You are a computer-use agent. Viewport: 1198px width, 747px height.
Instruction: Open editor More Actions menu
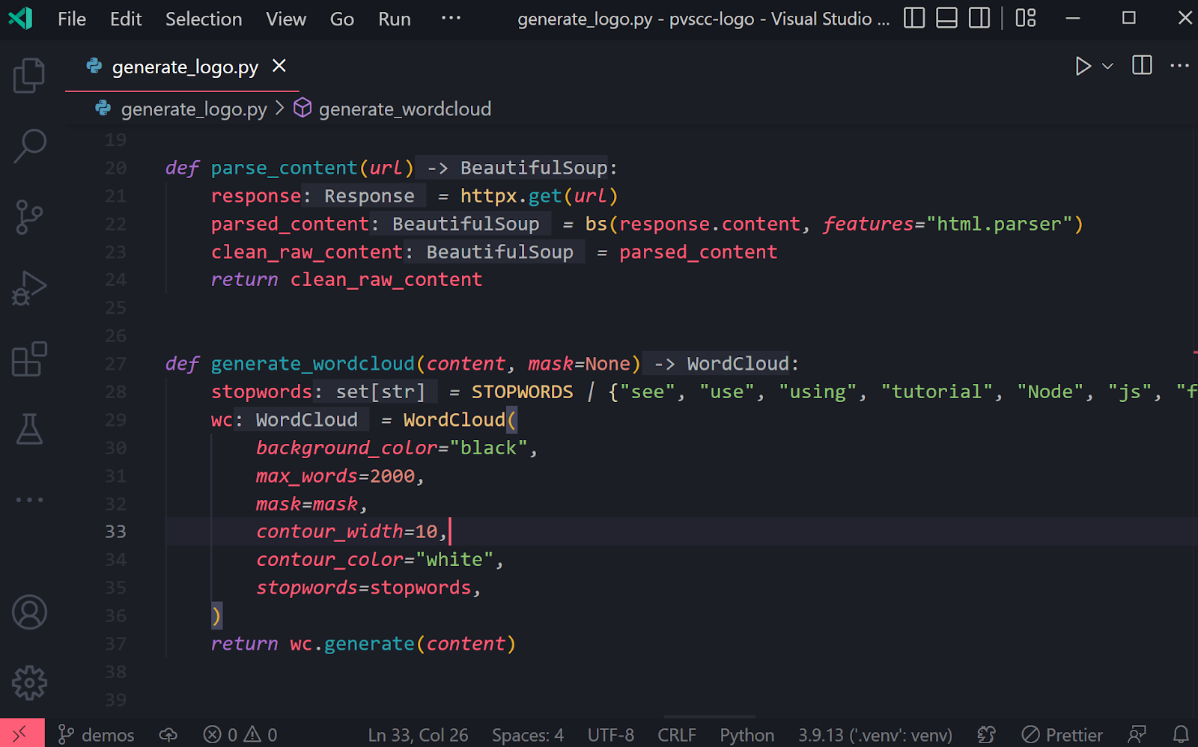[1179, 66]
